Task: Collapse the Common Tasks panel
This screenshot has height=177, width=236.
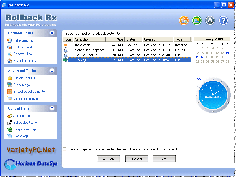Action: click(52, 33)
